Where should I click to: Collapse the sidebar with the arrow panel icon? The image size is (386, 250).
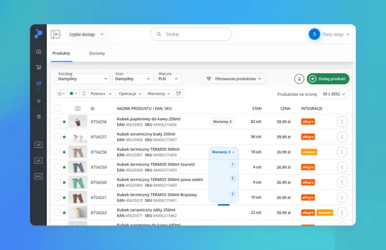click(x=55, y=34)
